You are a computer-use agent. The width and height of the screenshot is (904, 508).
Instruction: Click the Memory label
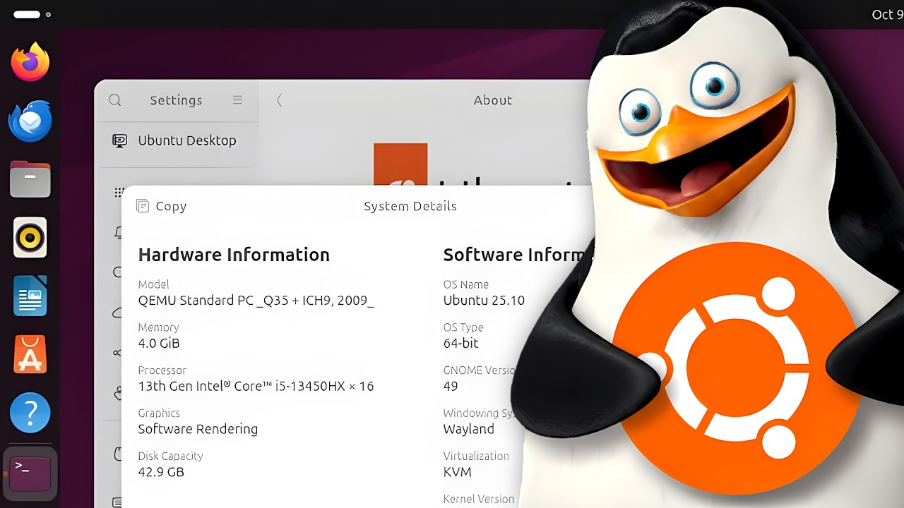coord(158,327)
